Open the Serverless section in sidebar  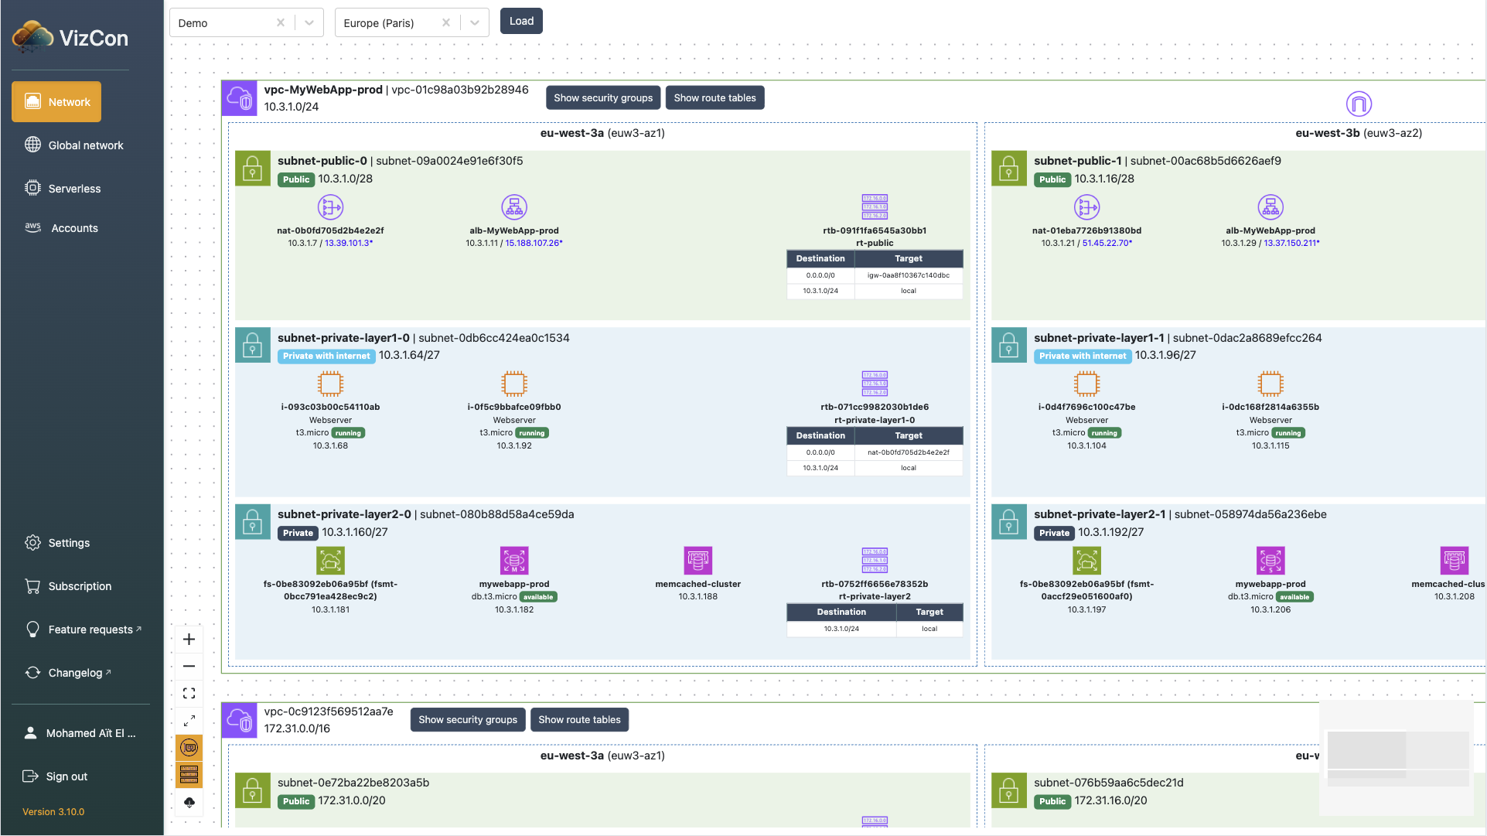point(75,188)
